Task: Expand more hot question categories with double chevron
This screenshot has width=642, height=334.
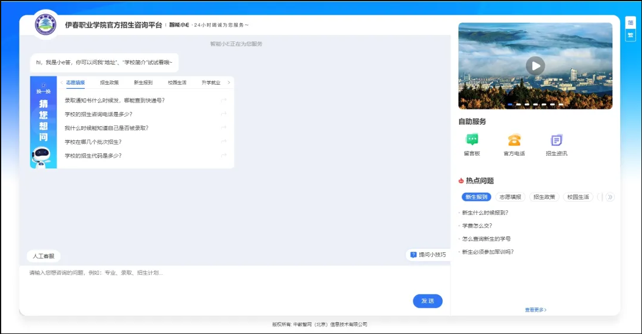Action: (x=610, y=197)
